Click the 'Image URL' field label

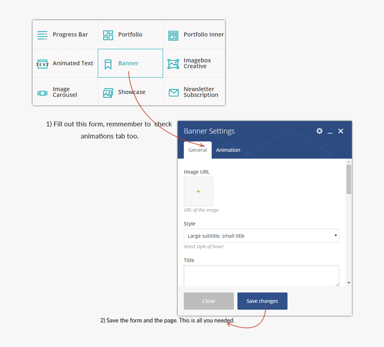[x=196, y=172]
